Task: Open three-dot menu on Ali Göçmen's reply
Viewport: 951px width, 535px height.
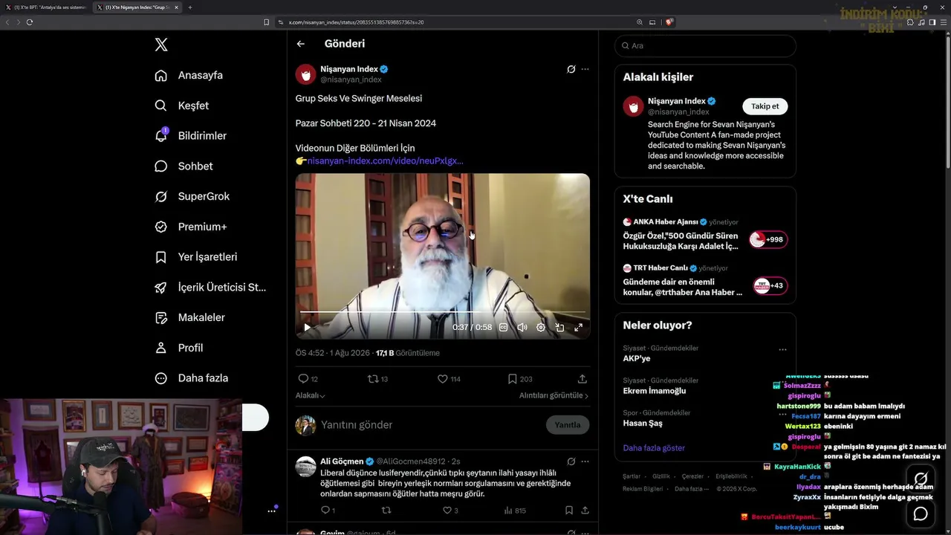Action: (585, 461)
